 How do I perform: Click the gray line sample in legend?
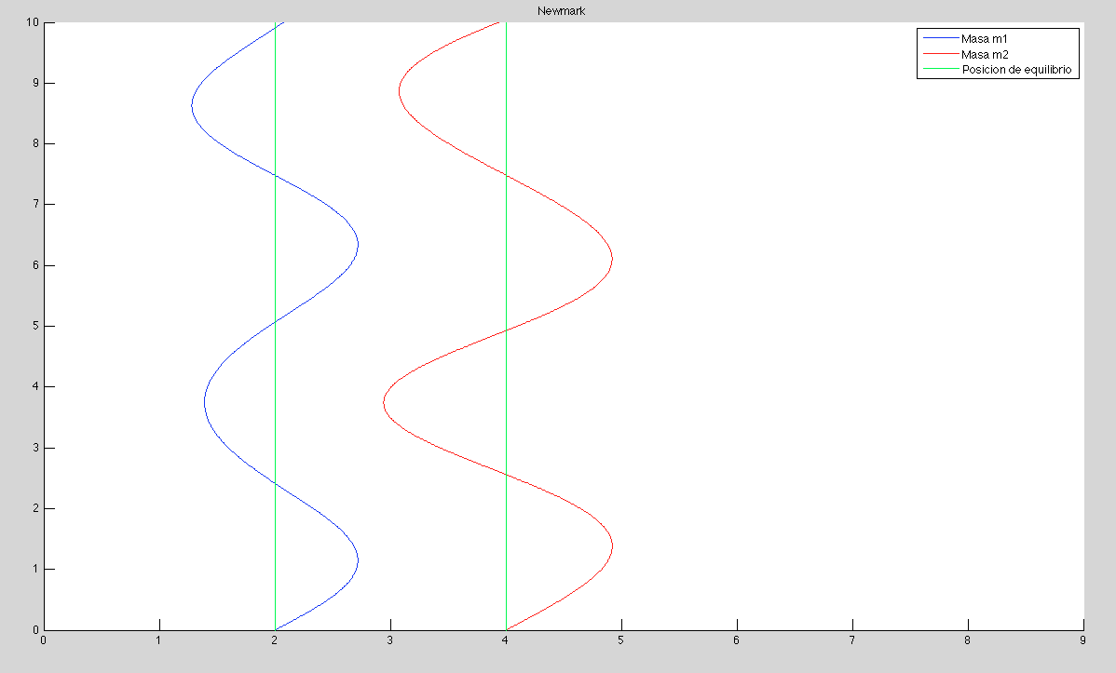coord(939,71)
